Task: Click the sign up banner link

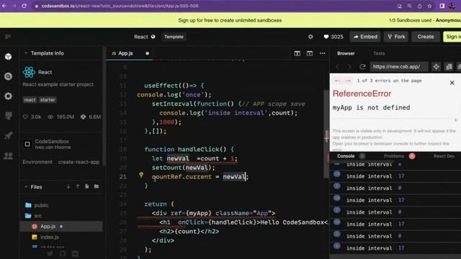Action: [230, 20]
